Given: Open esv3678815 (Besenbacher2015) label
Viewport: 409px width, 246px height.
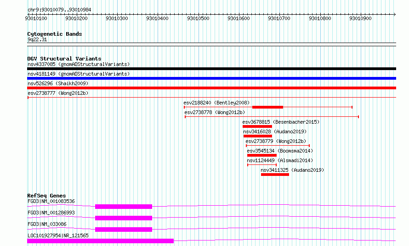Looking at the screenshot, I should pyautogui.click(x=281, y=122).
